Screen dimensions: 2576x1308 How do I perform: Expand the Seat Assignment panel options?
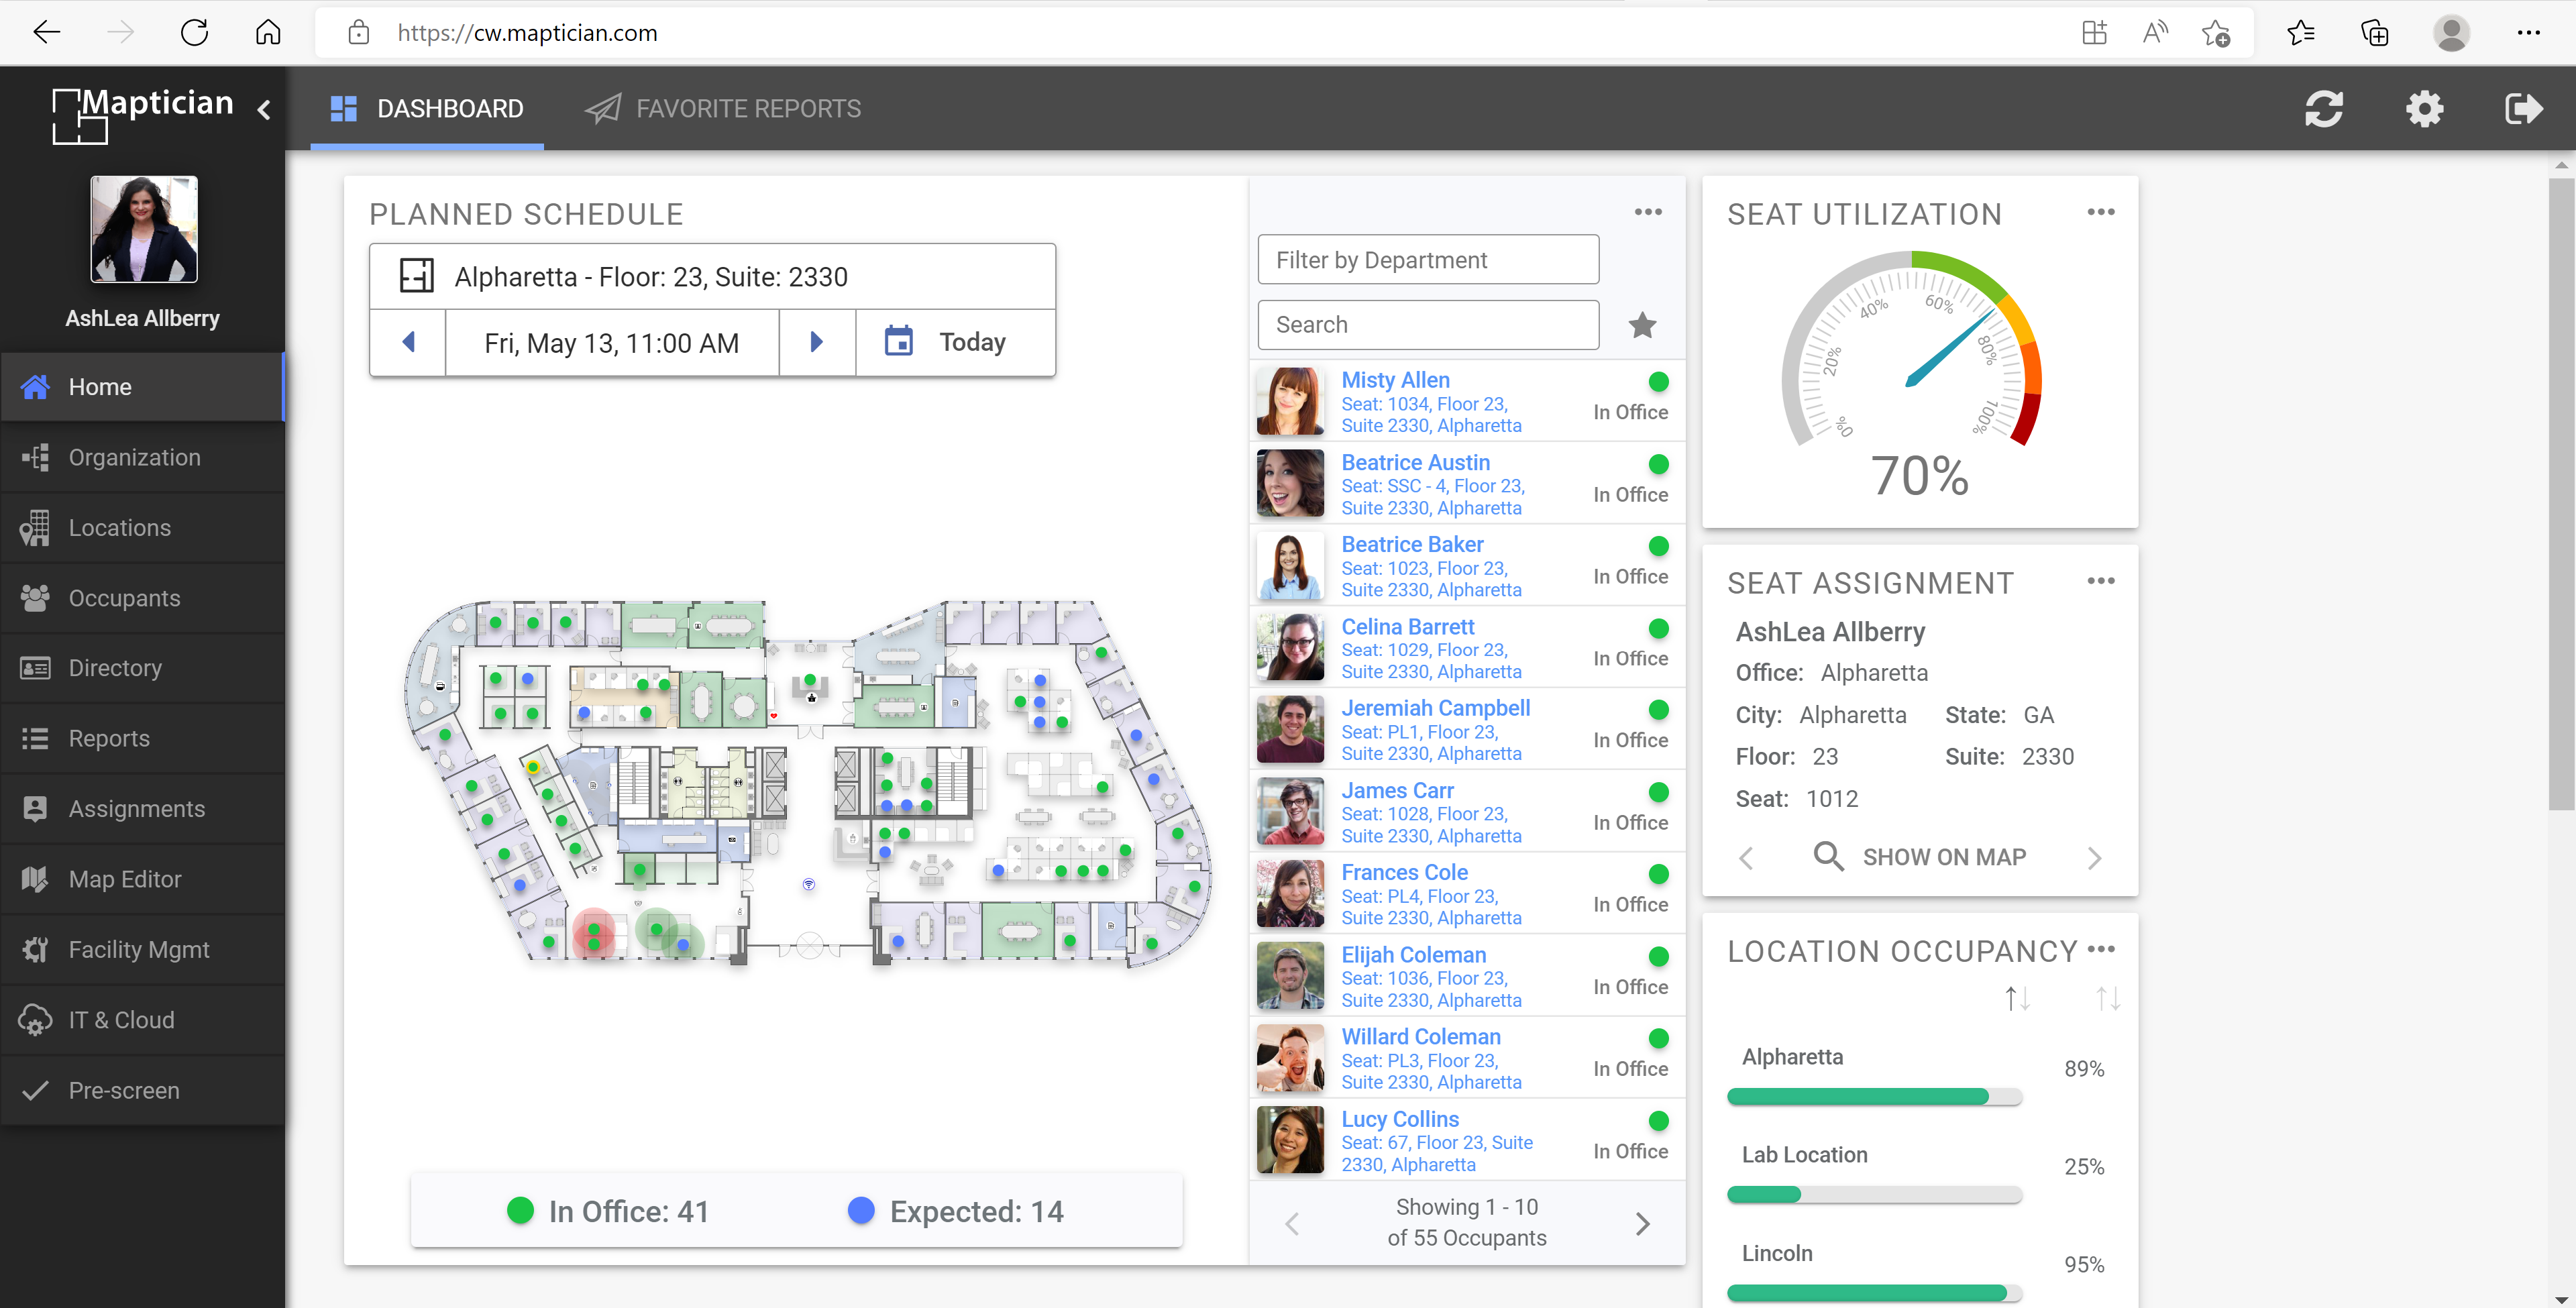pos(2099,581)
